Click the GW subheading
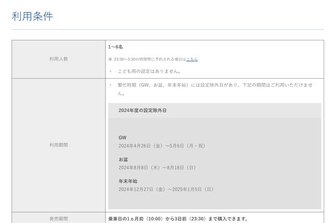Image resolution: width=332 pixels, height=223 pixels. [x=122, y=138]
